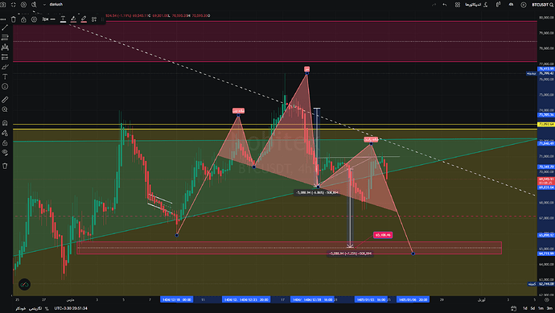This screenshot has width=555, height=313.
Task: Change the drawing text color
Action: (63, 19)
